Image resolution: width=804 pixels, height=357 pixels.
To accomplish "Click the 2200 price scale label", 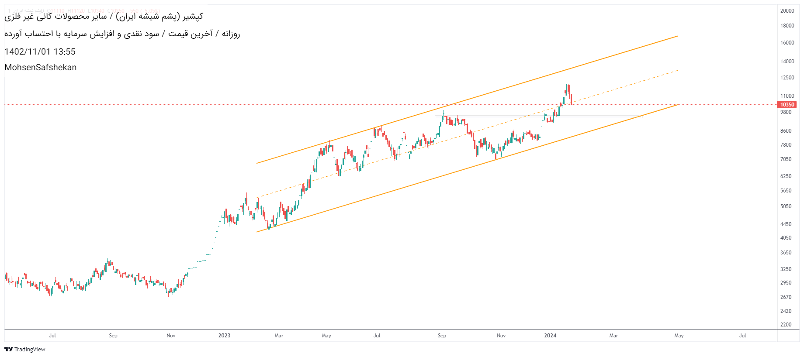I will (x=786, y=325).
